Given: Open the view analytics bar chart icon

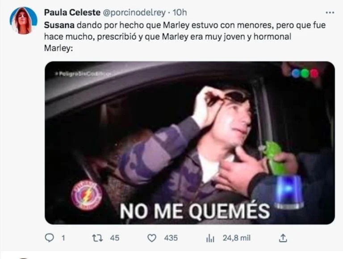Looking at the screenshot, I should tap(210, 238).
